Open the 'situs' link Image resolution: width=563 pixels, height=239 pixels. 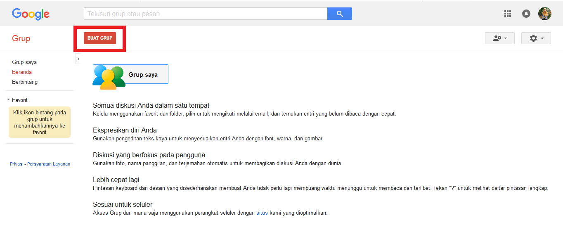262,213
